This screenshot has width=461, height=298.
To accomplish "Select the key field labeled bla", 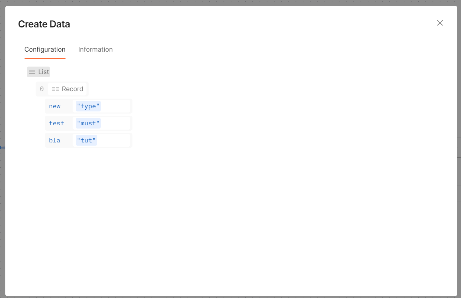I will pyautogui.click(x=54, y=140).
